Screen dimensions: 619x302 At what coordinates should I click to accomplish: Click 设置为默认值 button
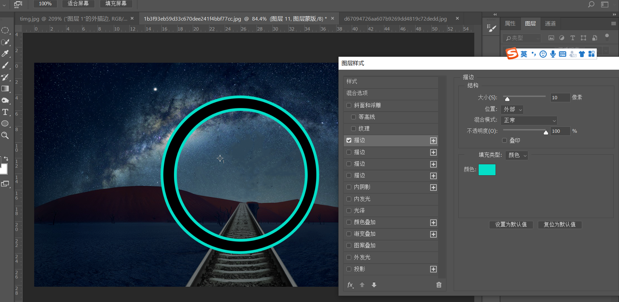(511, 225)
